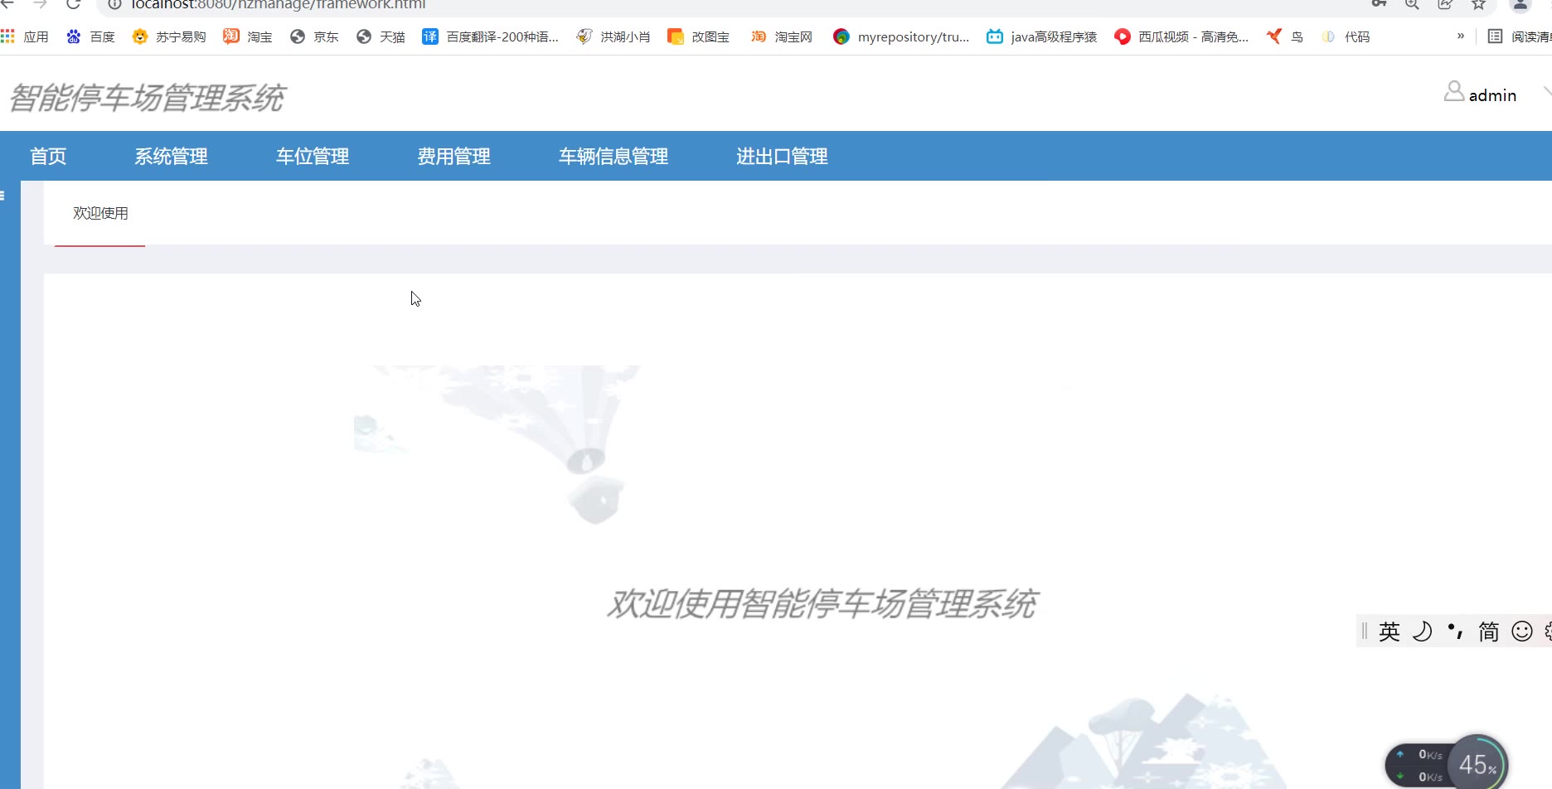The height and width of the screenshot is (789, 1552).
Task: Click the 45% memory usage circle widget
Action: click(1477, 764)
